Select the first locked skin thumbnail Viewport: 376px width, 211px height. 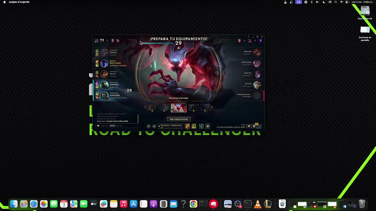pos(152,108)
